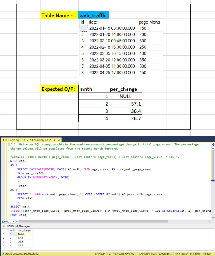The height and width of the screenshot is (256, 215).
Task: Switch to the Messages tab
Action: [x=24, y=226]
